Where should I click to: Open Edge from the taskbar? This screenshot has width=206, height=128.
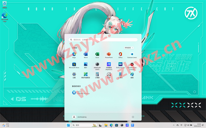pyautogui.click(x=111, y=125)
